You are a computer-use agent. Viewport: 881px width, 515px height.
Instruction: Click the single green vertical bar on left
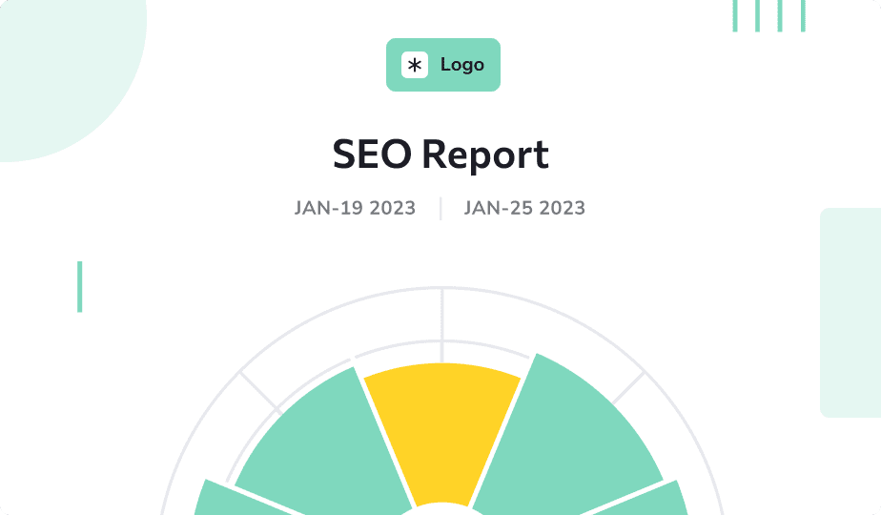coord(80,287)
